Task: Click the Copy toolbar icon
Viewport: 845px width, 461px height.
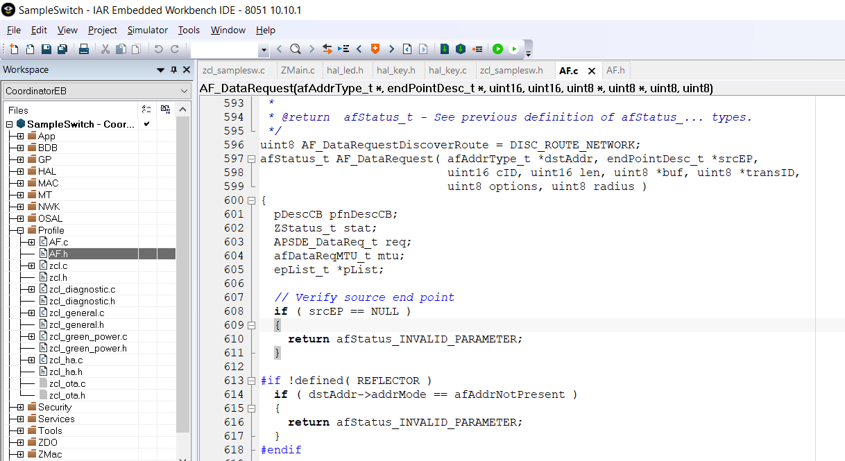Action: pos(121,49)
